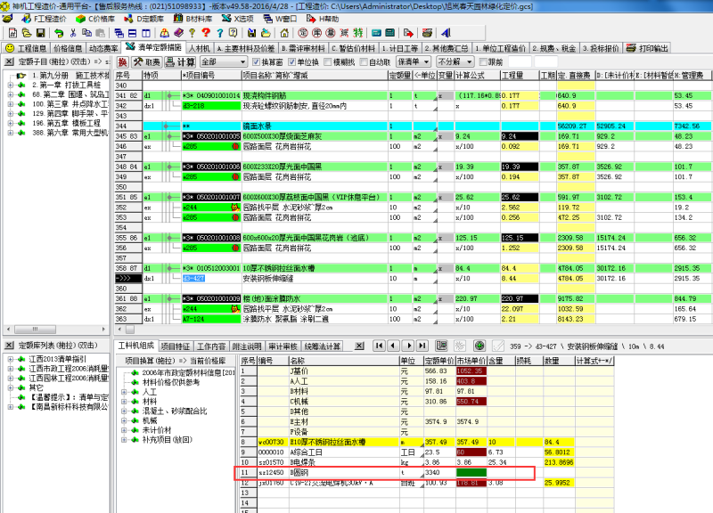Screen dimensions: 713x513
Task: Expand the 第二章 围堰 tree node
Action: (x=11, y=94)
